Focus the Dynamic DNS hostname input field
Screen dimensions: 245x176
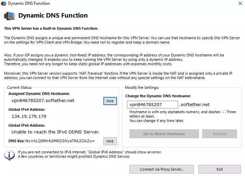152,104
